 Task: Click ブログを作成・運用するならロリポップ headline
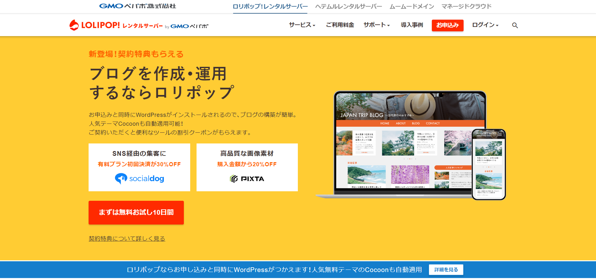[162, 83]
